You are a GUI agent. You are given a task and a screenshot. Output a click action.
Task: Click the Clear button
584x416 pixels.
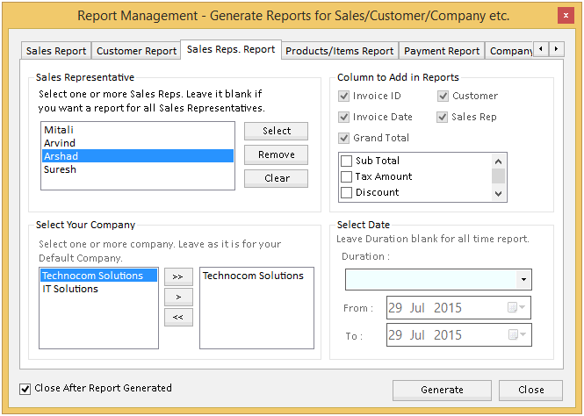click(276, 178)
